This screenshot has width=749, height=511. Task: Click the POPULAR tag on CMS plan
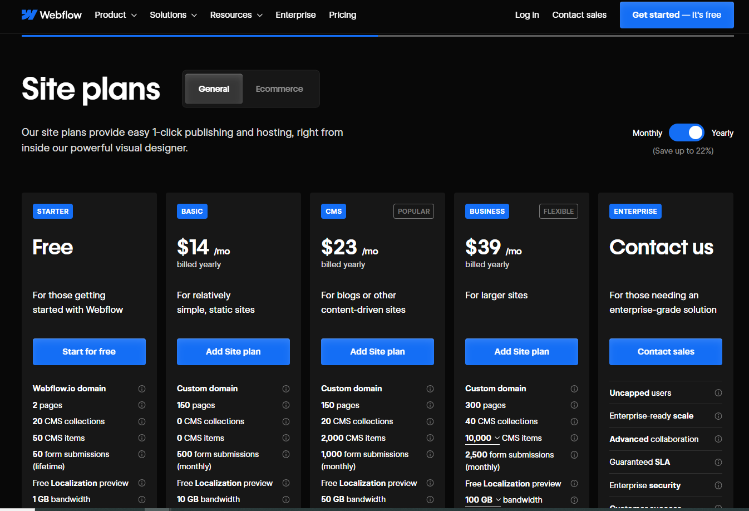point(413,212)
